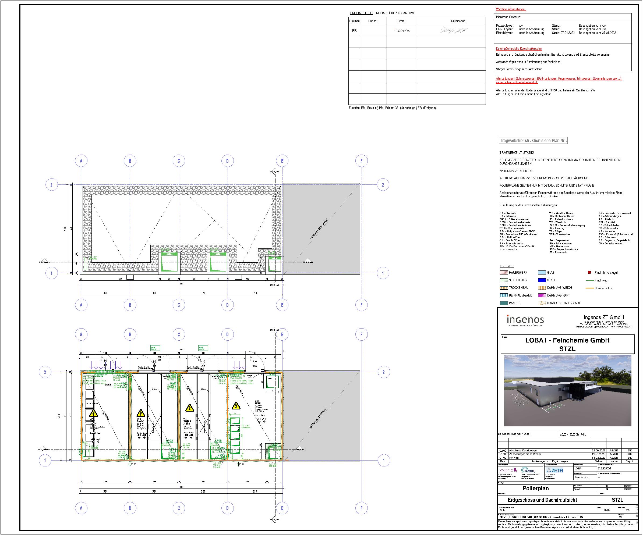
Task: Click the high-voltage warning symbol in Trafo 2 room
Action: point(189,408)
